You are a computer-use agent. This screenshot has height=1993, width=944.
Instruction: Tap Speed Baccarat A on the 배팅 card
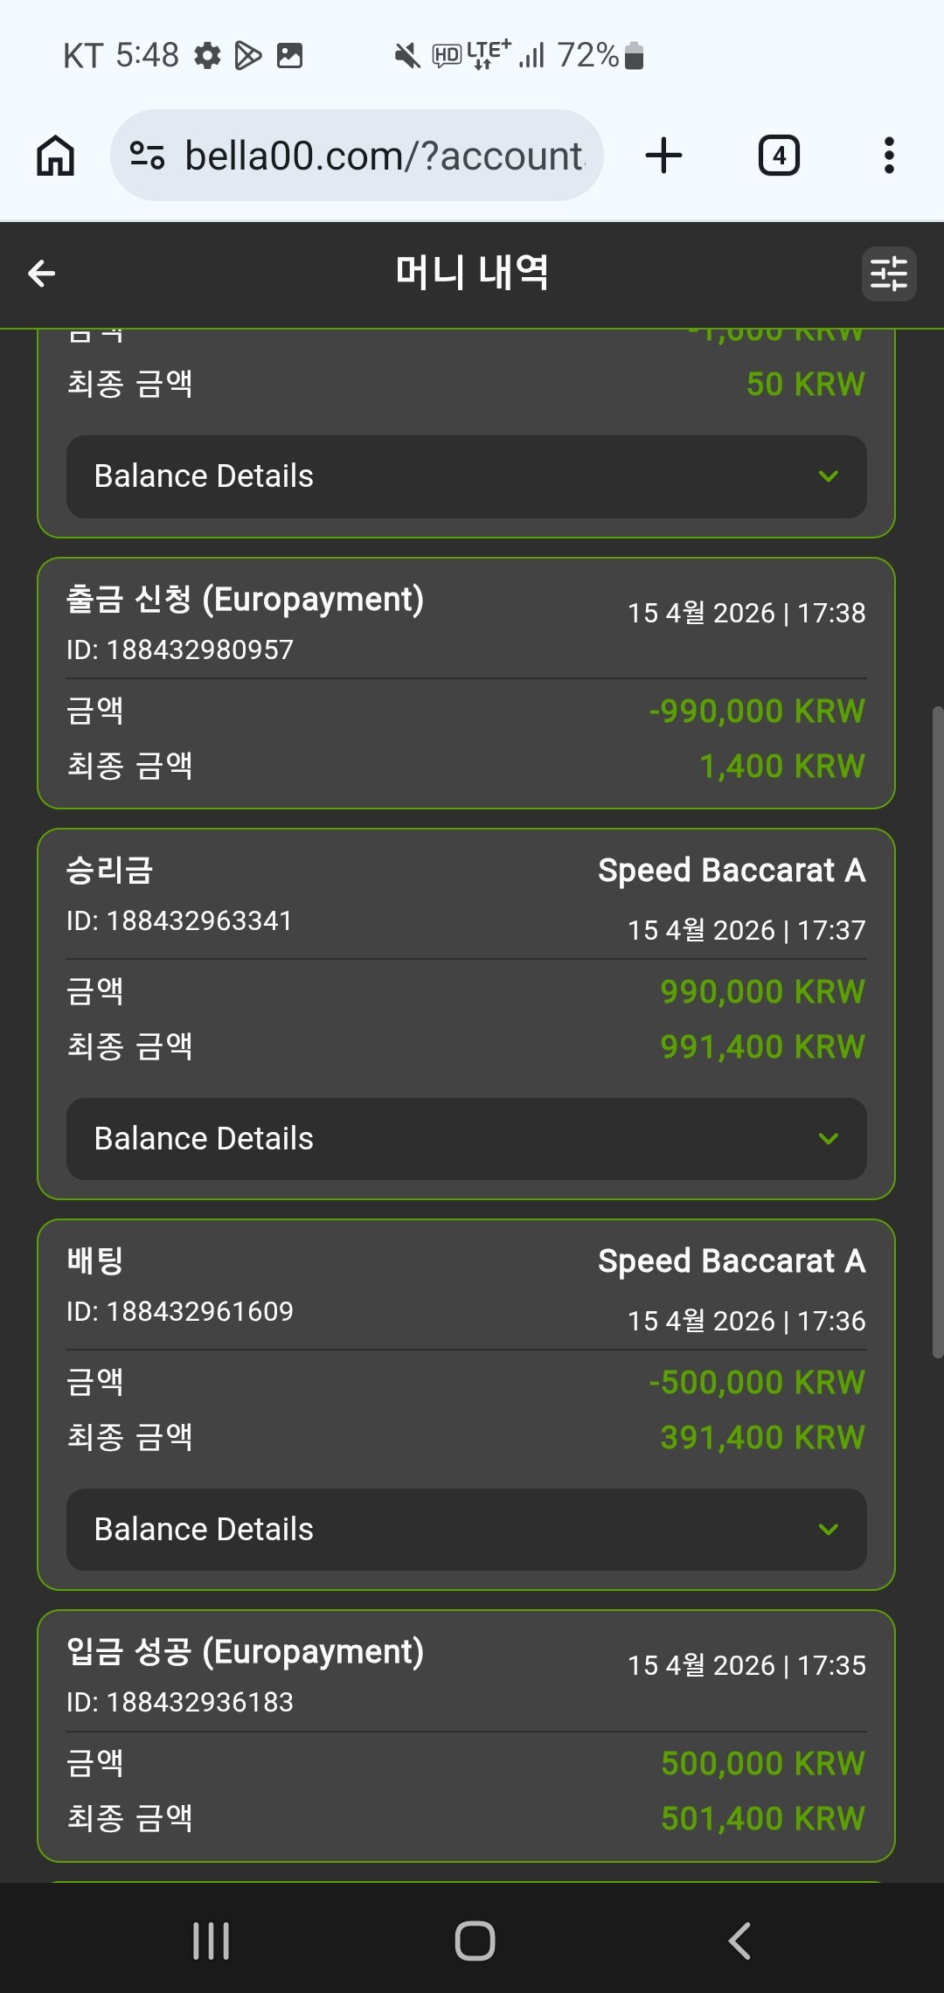point(732,1261)
